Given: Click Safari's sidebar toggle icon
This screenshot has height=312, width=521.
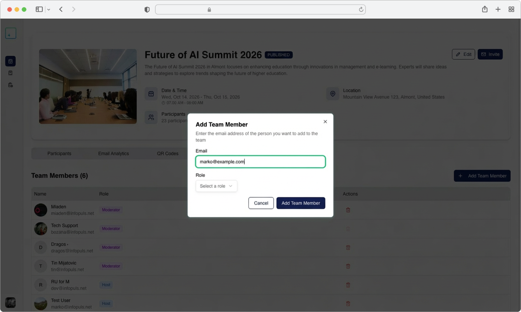Looking at the screenshot, I should pos(39,9).
